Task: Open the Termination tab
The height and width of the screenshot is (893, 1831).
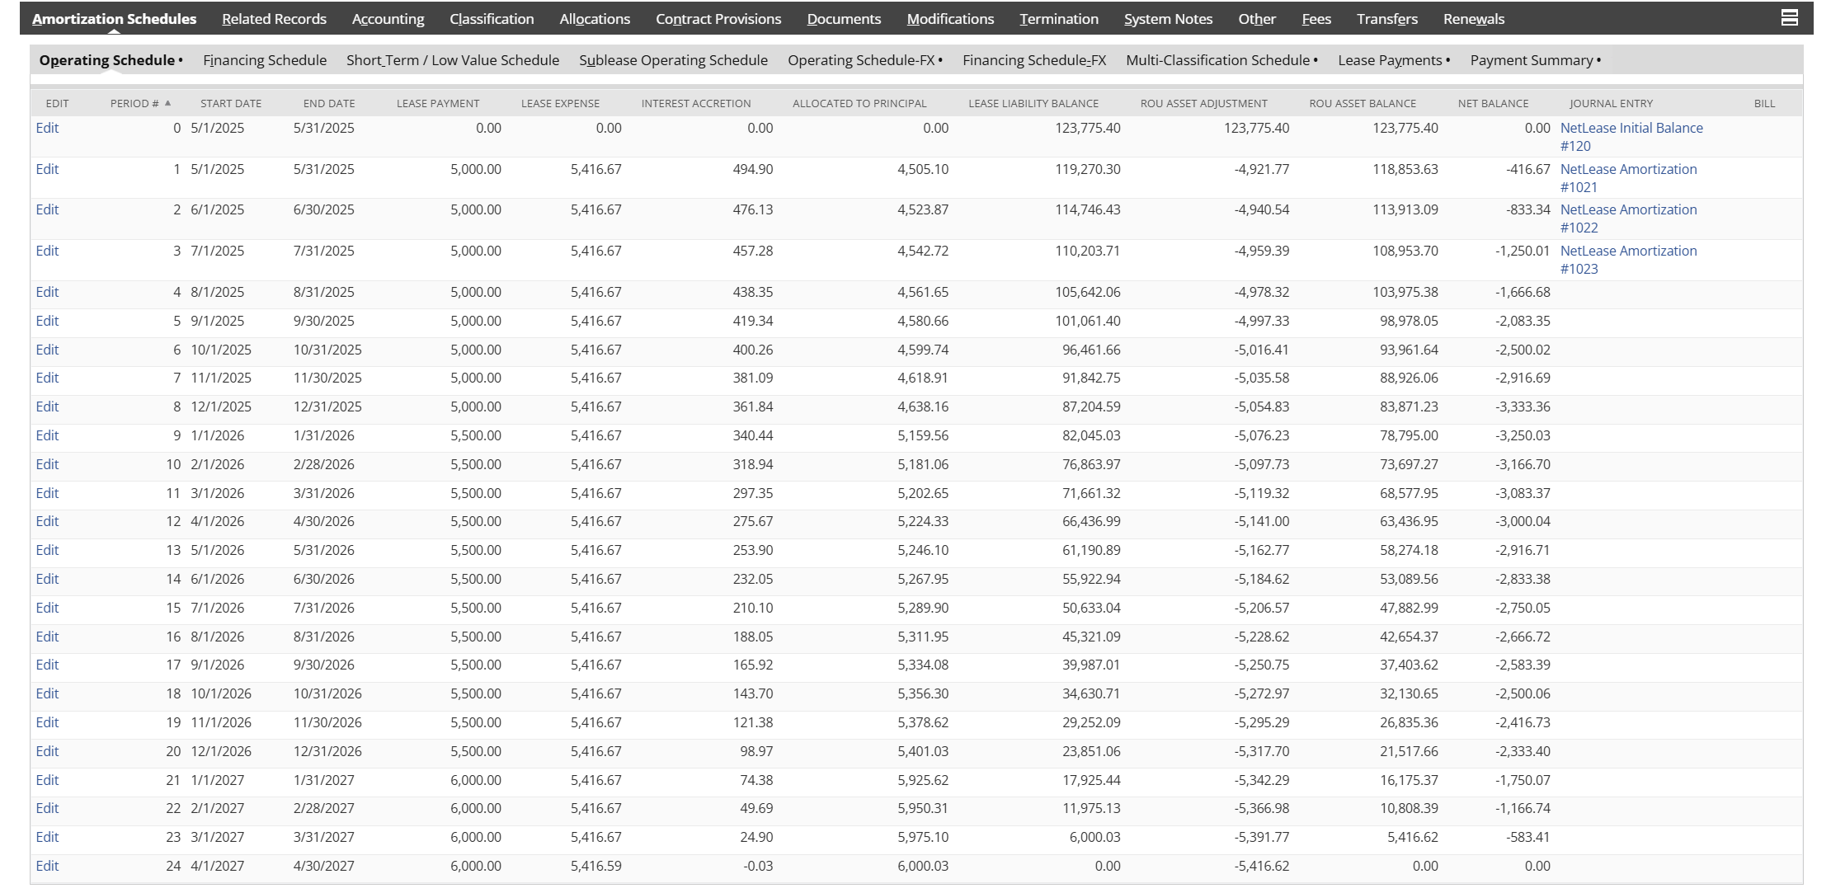Action: click(x=1058, y=19)
